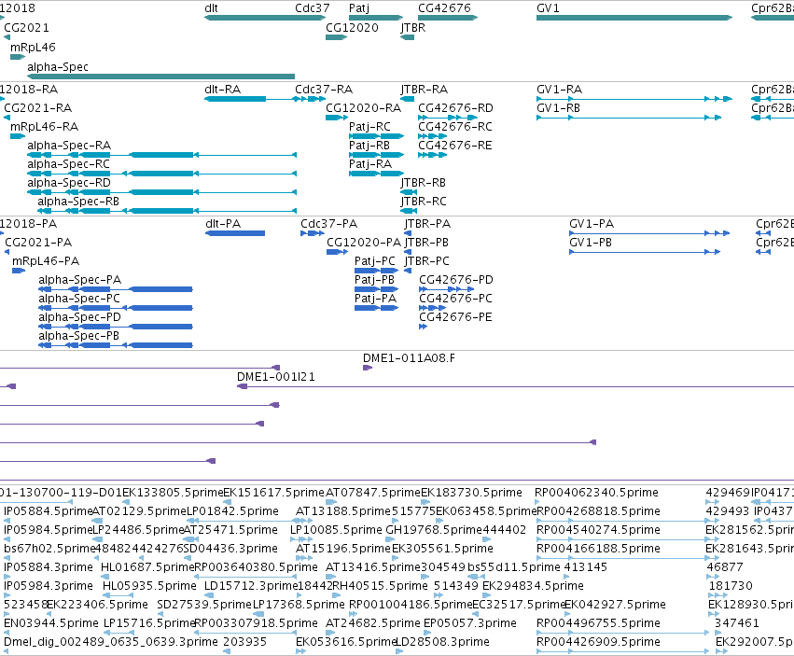Viewport: 794px width, 656px height.
Task: Select EST LP01842.5prime
Action: 233,511
